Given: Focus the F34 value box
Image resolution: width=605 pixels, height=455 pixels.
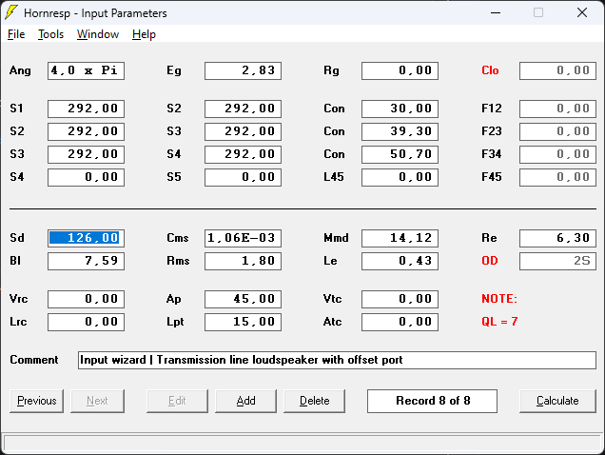Looking at the screenshot, I should (558, 154).
